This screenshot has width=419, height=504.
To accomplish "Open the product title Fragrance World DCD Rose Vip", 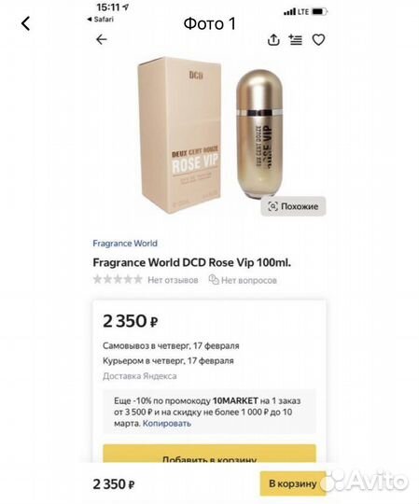I will point(192,262).
